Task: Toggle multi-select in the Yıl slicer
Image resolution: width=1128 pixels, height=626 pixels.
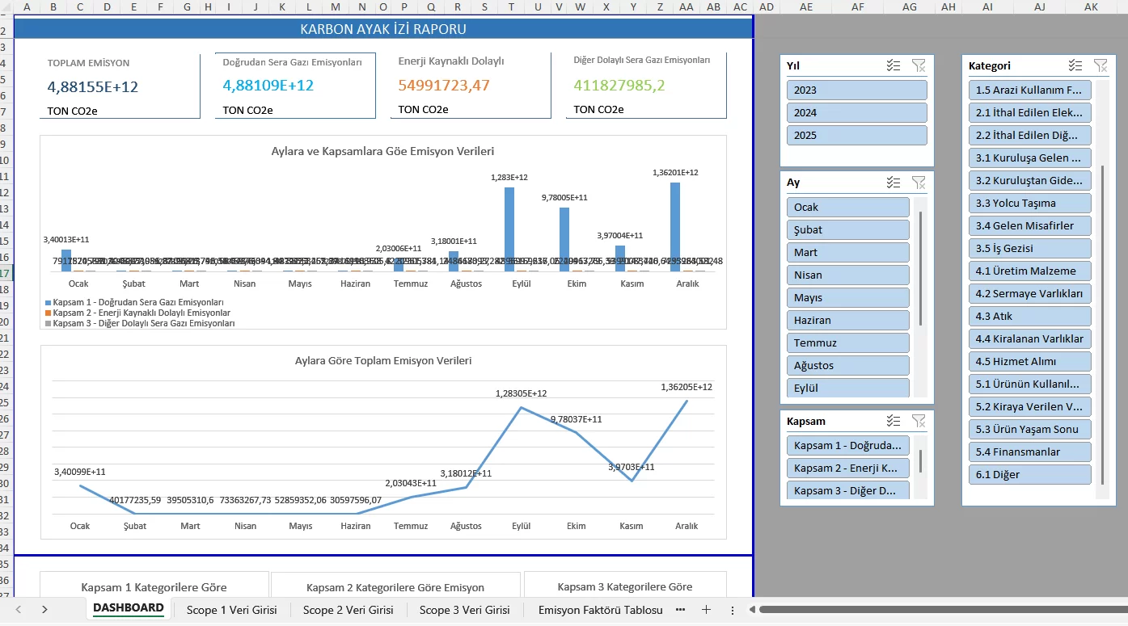Action: [894, 66]
